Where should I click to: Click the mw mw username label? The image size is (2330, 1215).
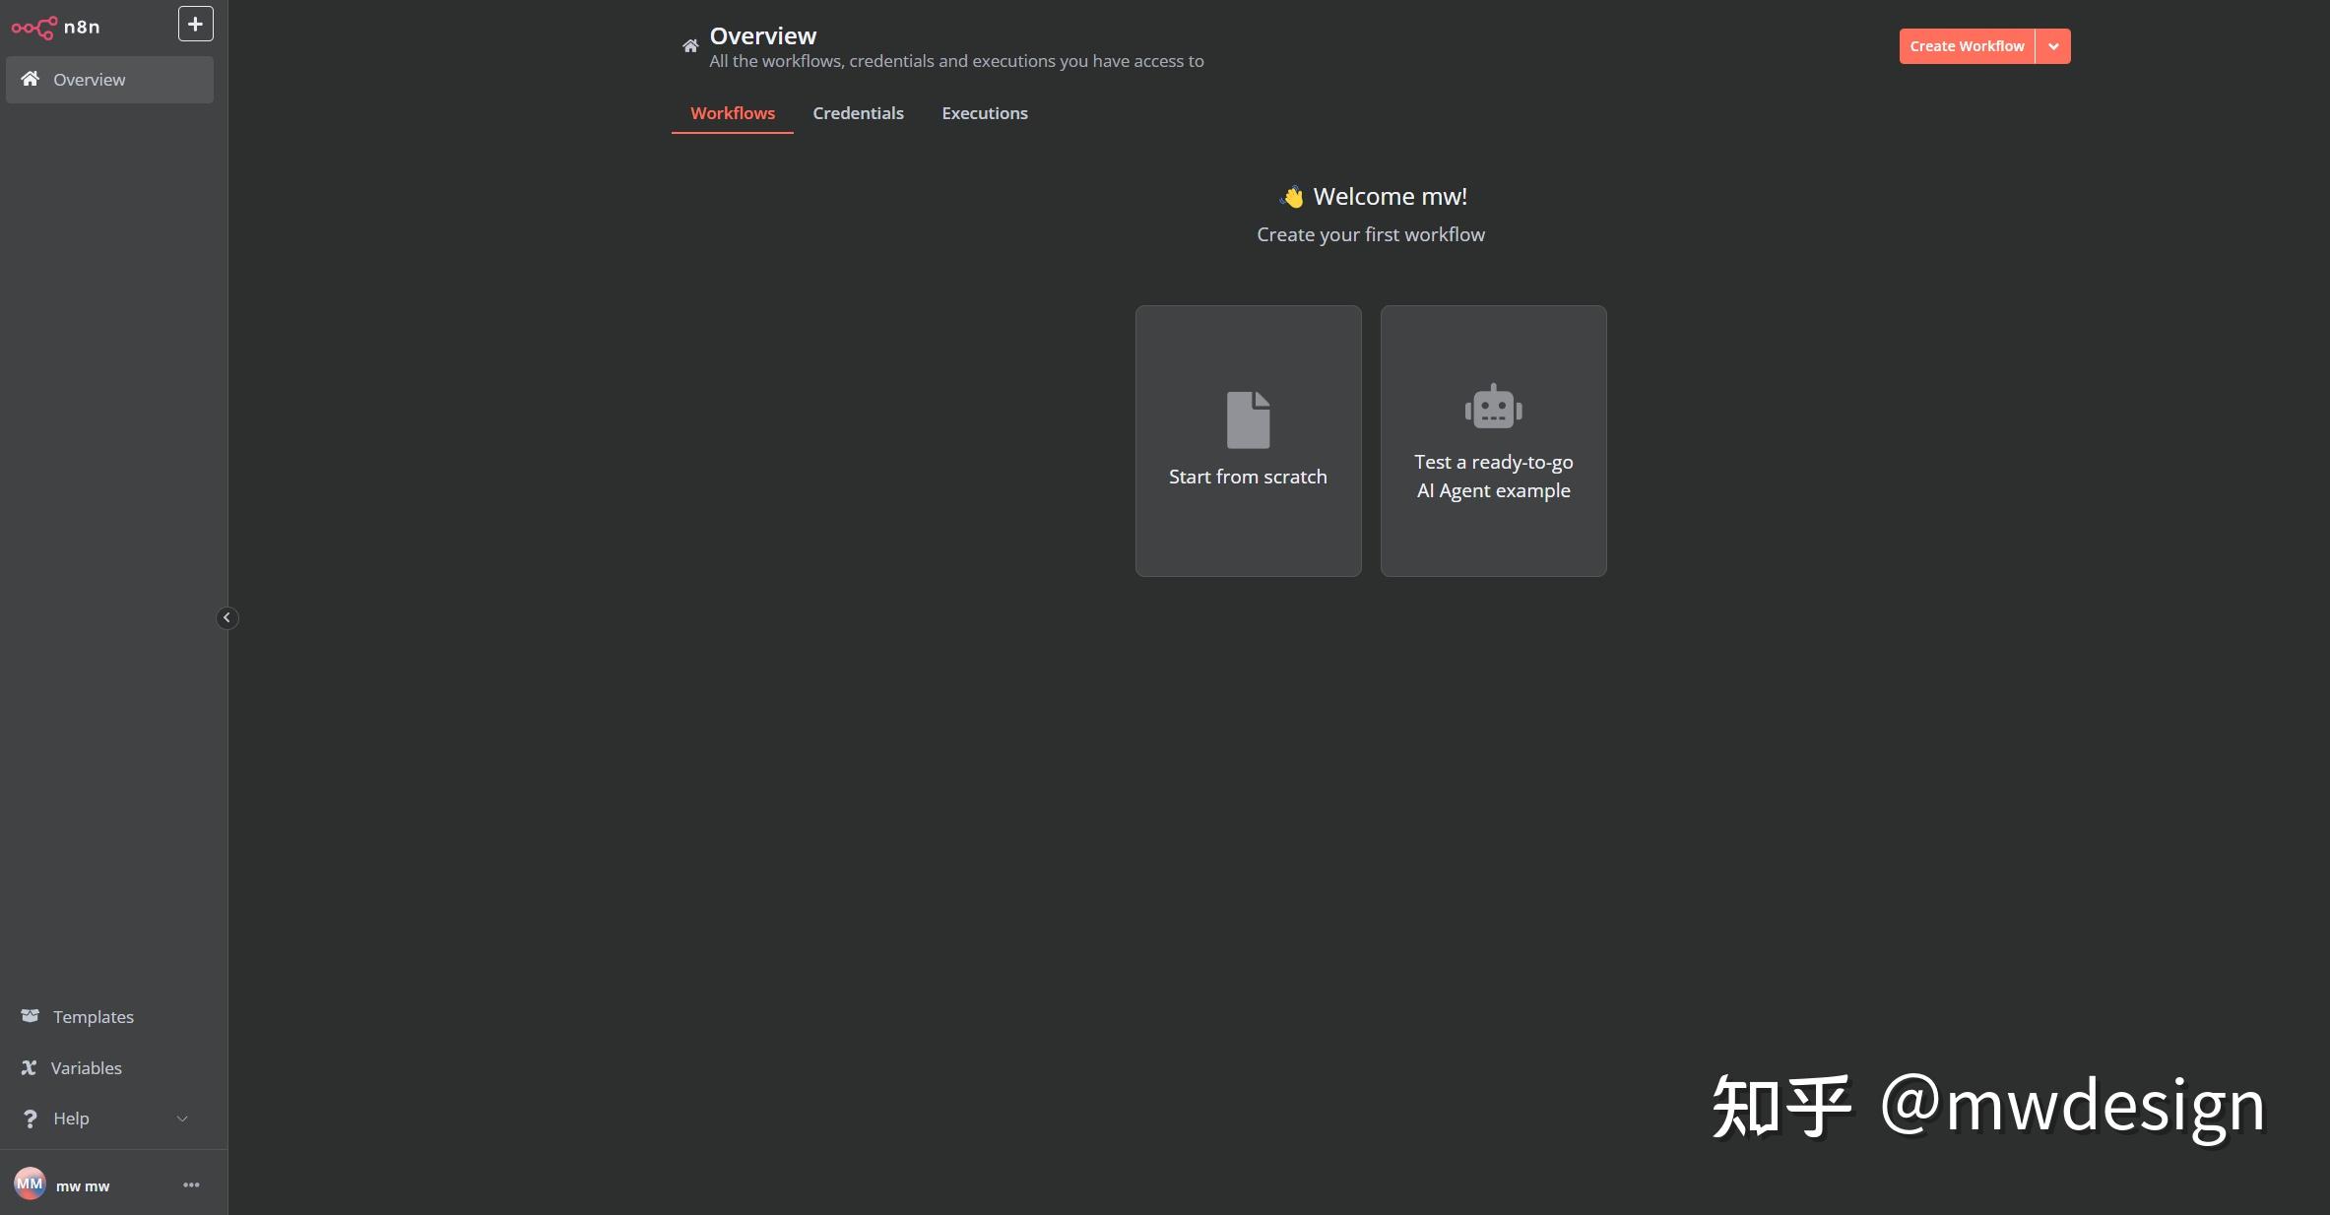pyautogui.click(x=83, y=1186)
